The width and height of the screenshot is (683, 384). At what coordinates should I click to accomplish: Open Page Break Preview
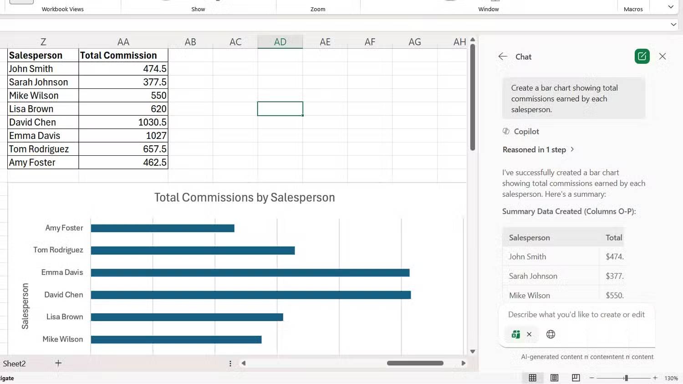[576, 378]
